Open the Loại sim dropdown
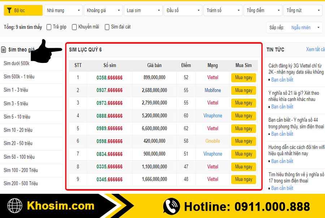325x218 pixels. coord(143,10)
